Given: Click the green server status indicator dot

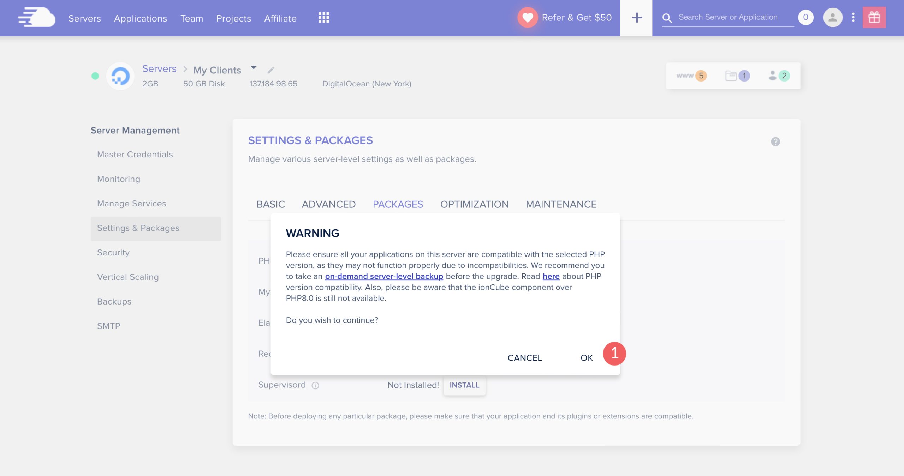Looking at the screenshot, I should 95,76.
